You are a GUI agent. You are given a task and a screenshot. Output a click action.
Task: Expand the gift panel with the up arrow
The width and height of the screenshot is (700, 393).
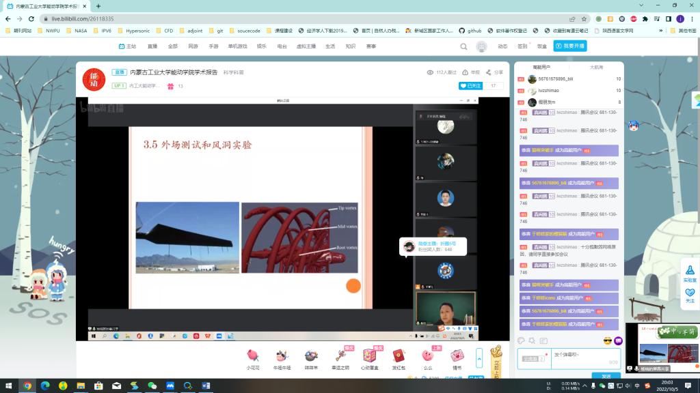[x=479, y=355]
